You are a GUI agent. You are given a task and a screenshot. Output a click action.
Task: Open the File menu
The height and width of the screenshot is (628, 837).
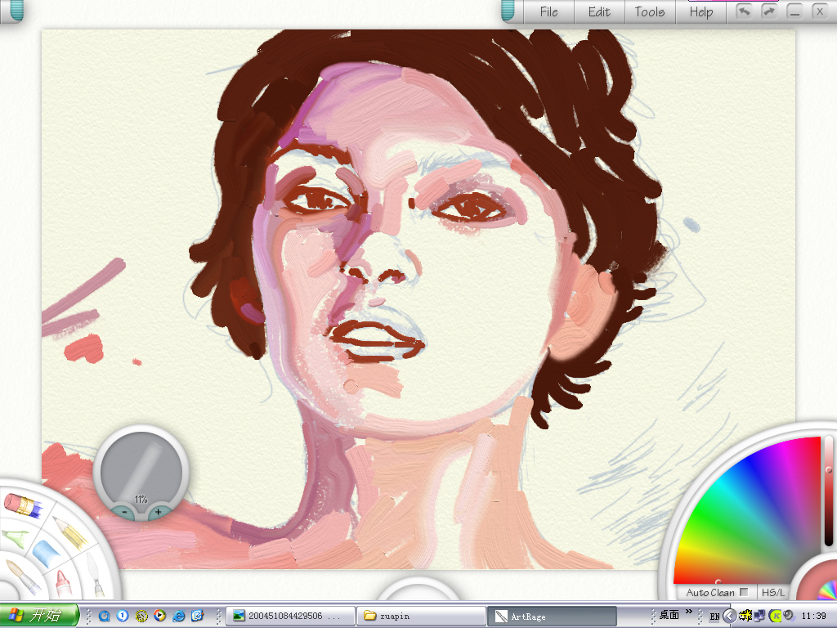(548, 11)
